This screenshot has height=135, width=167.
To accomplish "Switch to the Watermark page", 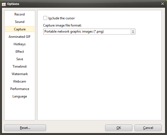I will click(20, 74).
